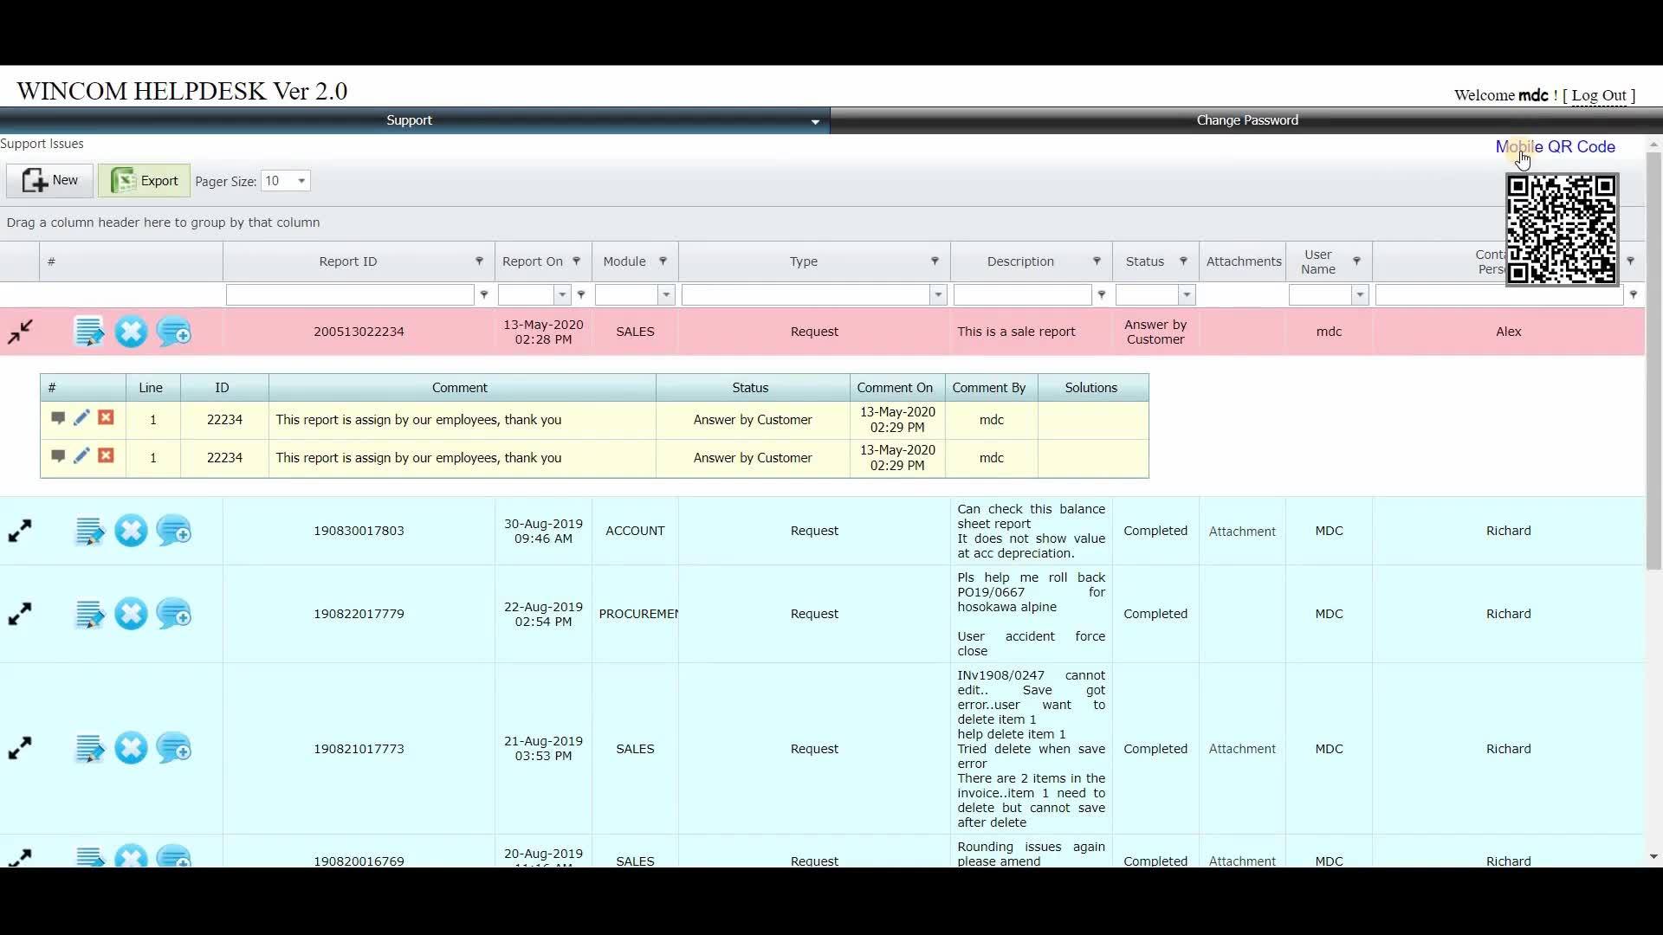Open the Mobile QR Code link

(x=1555, y=146)
